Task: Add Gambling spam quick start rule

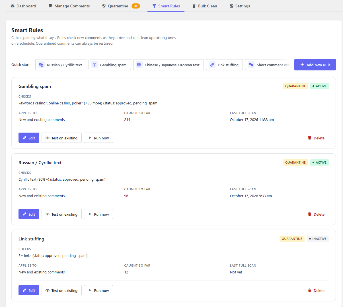Action: [110, 65]
